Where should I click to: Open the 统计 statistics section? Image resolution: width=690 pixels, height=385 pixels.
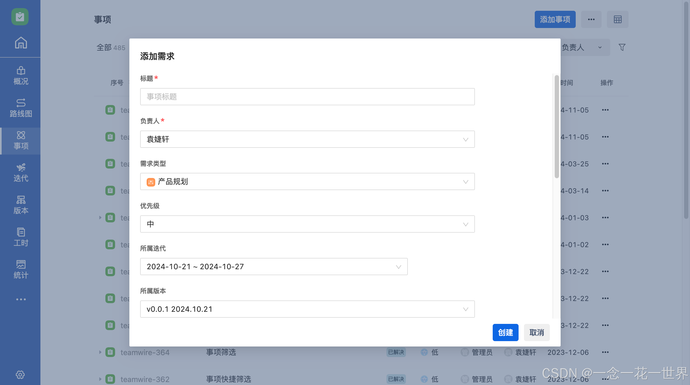point(21,269)
